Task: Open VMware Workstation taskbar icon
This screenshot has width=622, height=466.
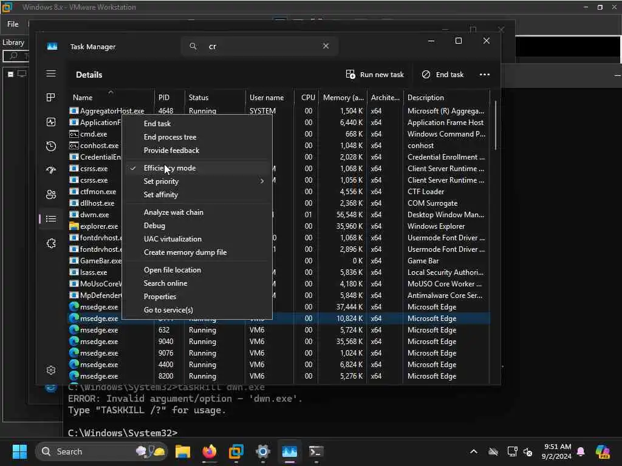Action: click(236, 451)
